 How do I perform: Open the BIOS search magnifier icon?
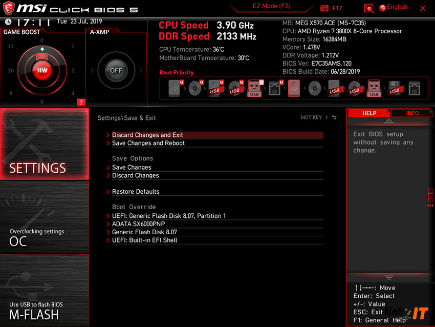[x=368, y=8]
